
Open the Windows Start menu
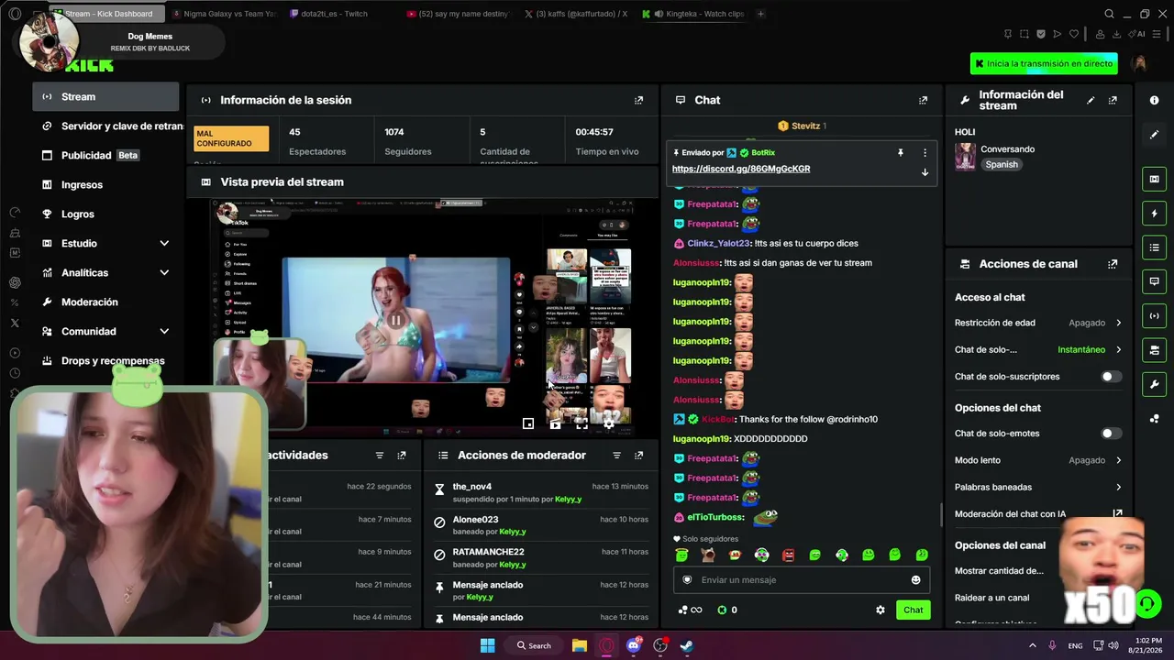(487, 645)
